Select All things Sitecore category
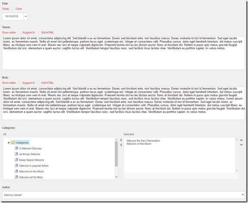Screen dimensions: 248x203 (30, 154)
